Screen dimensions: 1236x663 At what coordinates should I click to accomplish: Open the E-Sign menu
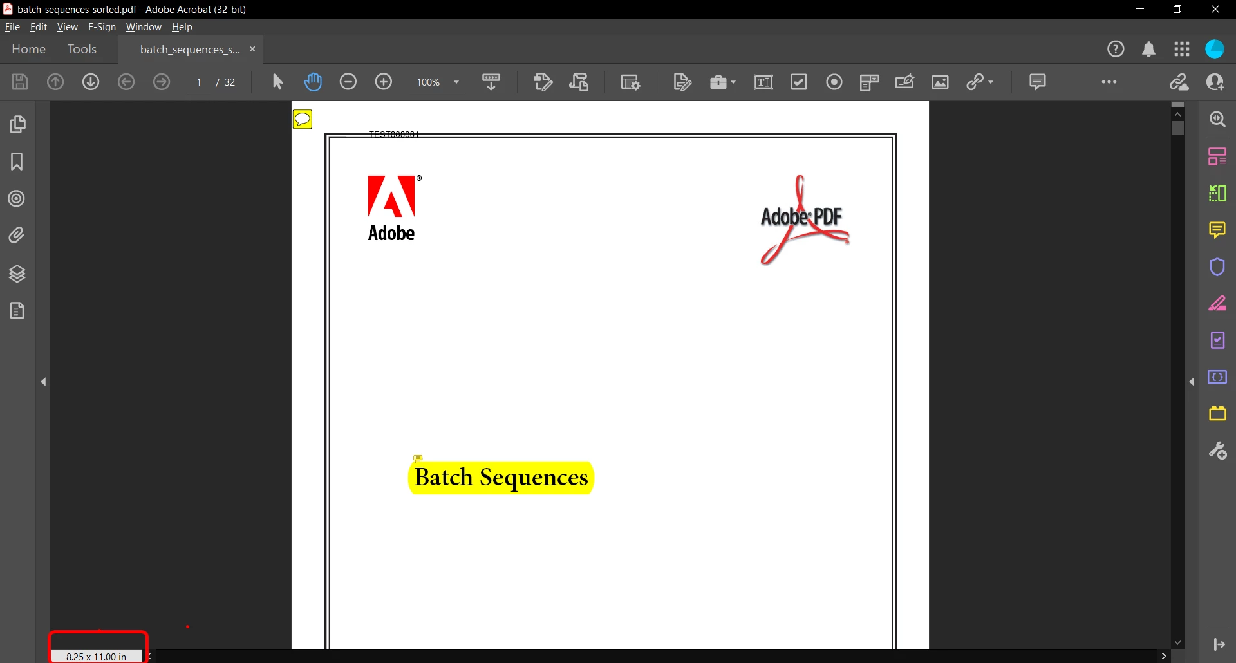pyautogui.click(x=102, y=27)
